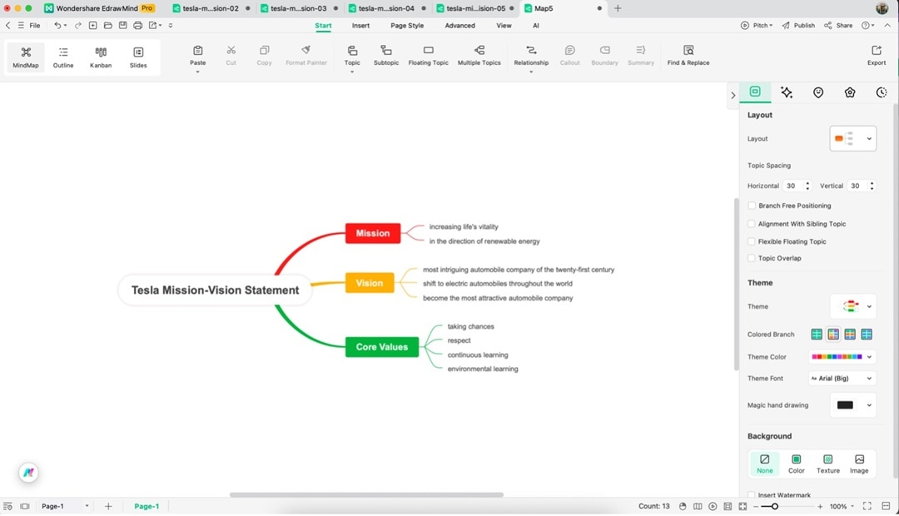The height and width of the screenshot is (516, 899).
Task: Add a Relationship line
Action: point(531,56)
